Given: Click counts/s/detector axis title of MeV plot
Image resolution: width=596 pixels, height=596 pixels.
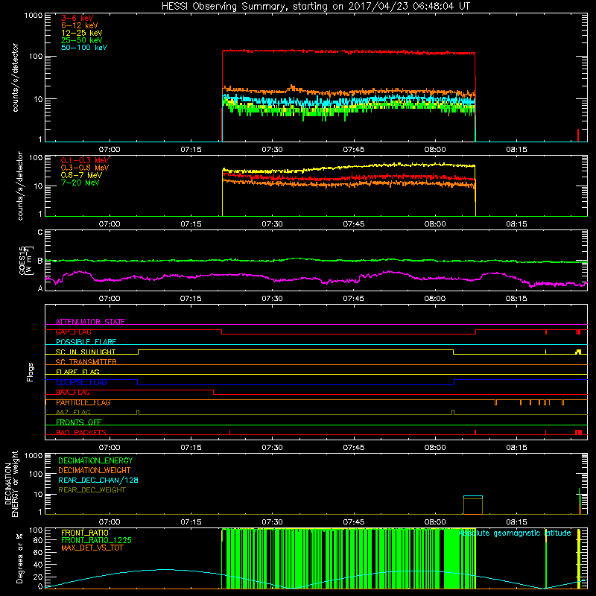Looking at the screenshot, I should click(x=20, y=186).
